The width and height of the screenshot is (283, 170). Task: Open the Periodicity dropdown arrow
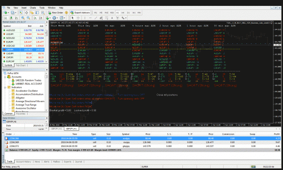[57, 18]
